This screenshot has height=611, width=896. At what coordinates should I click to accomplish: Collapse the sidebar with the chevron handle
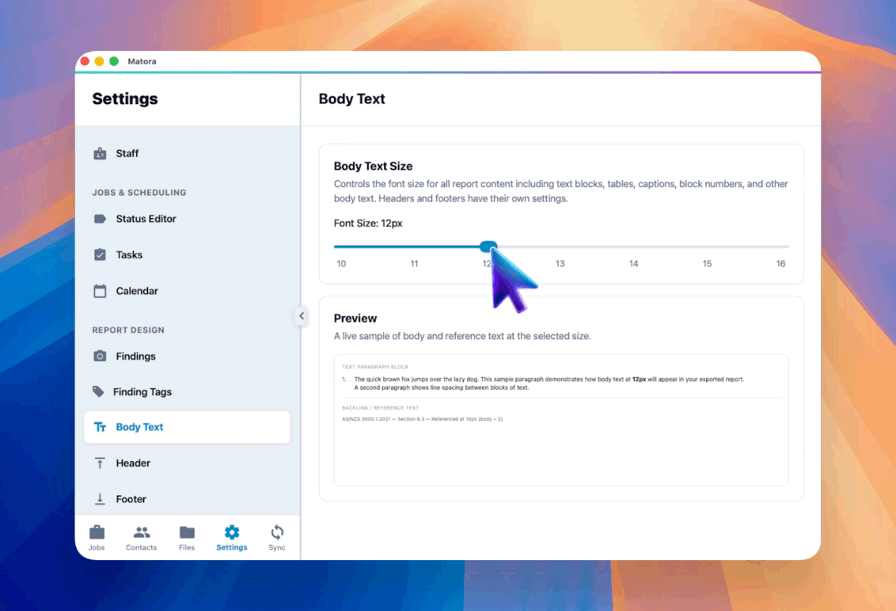point(301,316)
